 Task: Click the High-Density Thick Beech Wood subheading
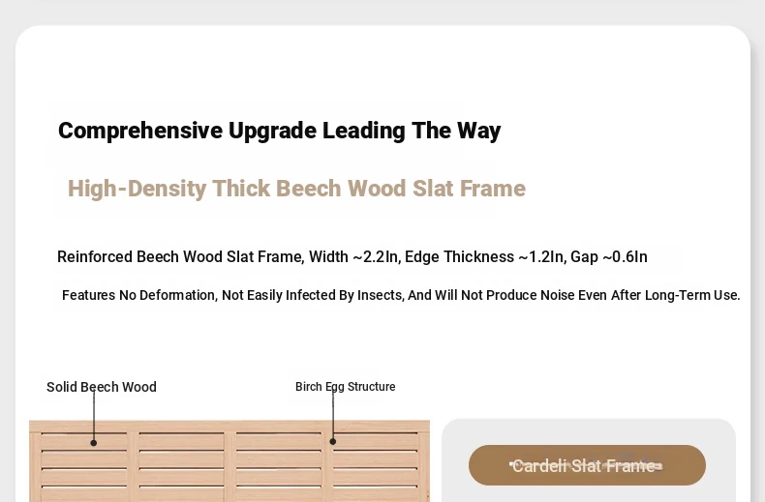[296, 189]
